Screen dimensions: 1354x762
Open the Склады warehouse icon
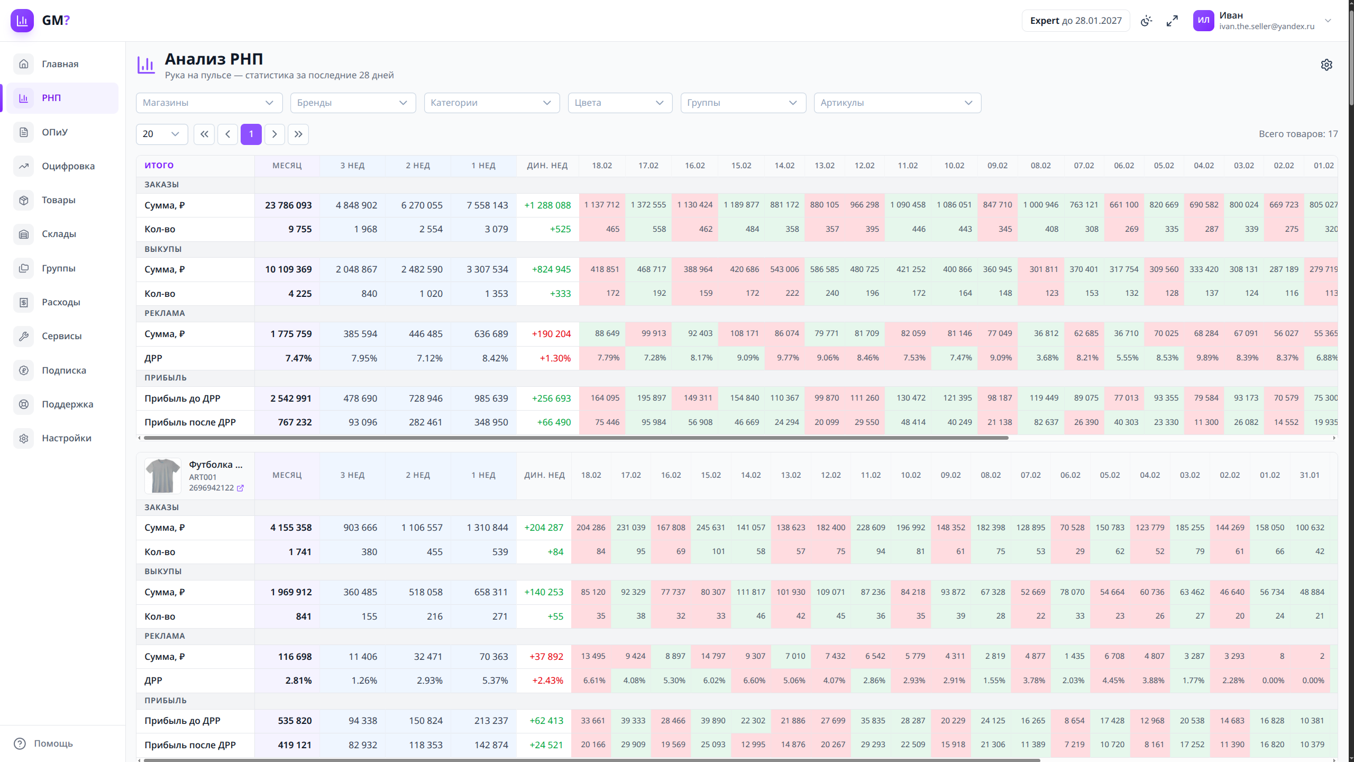(24, 234)
